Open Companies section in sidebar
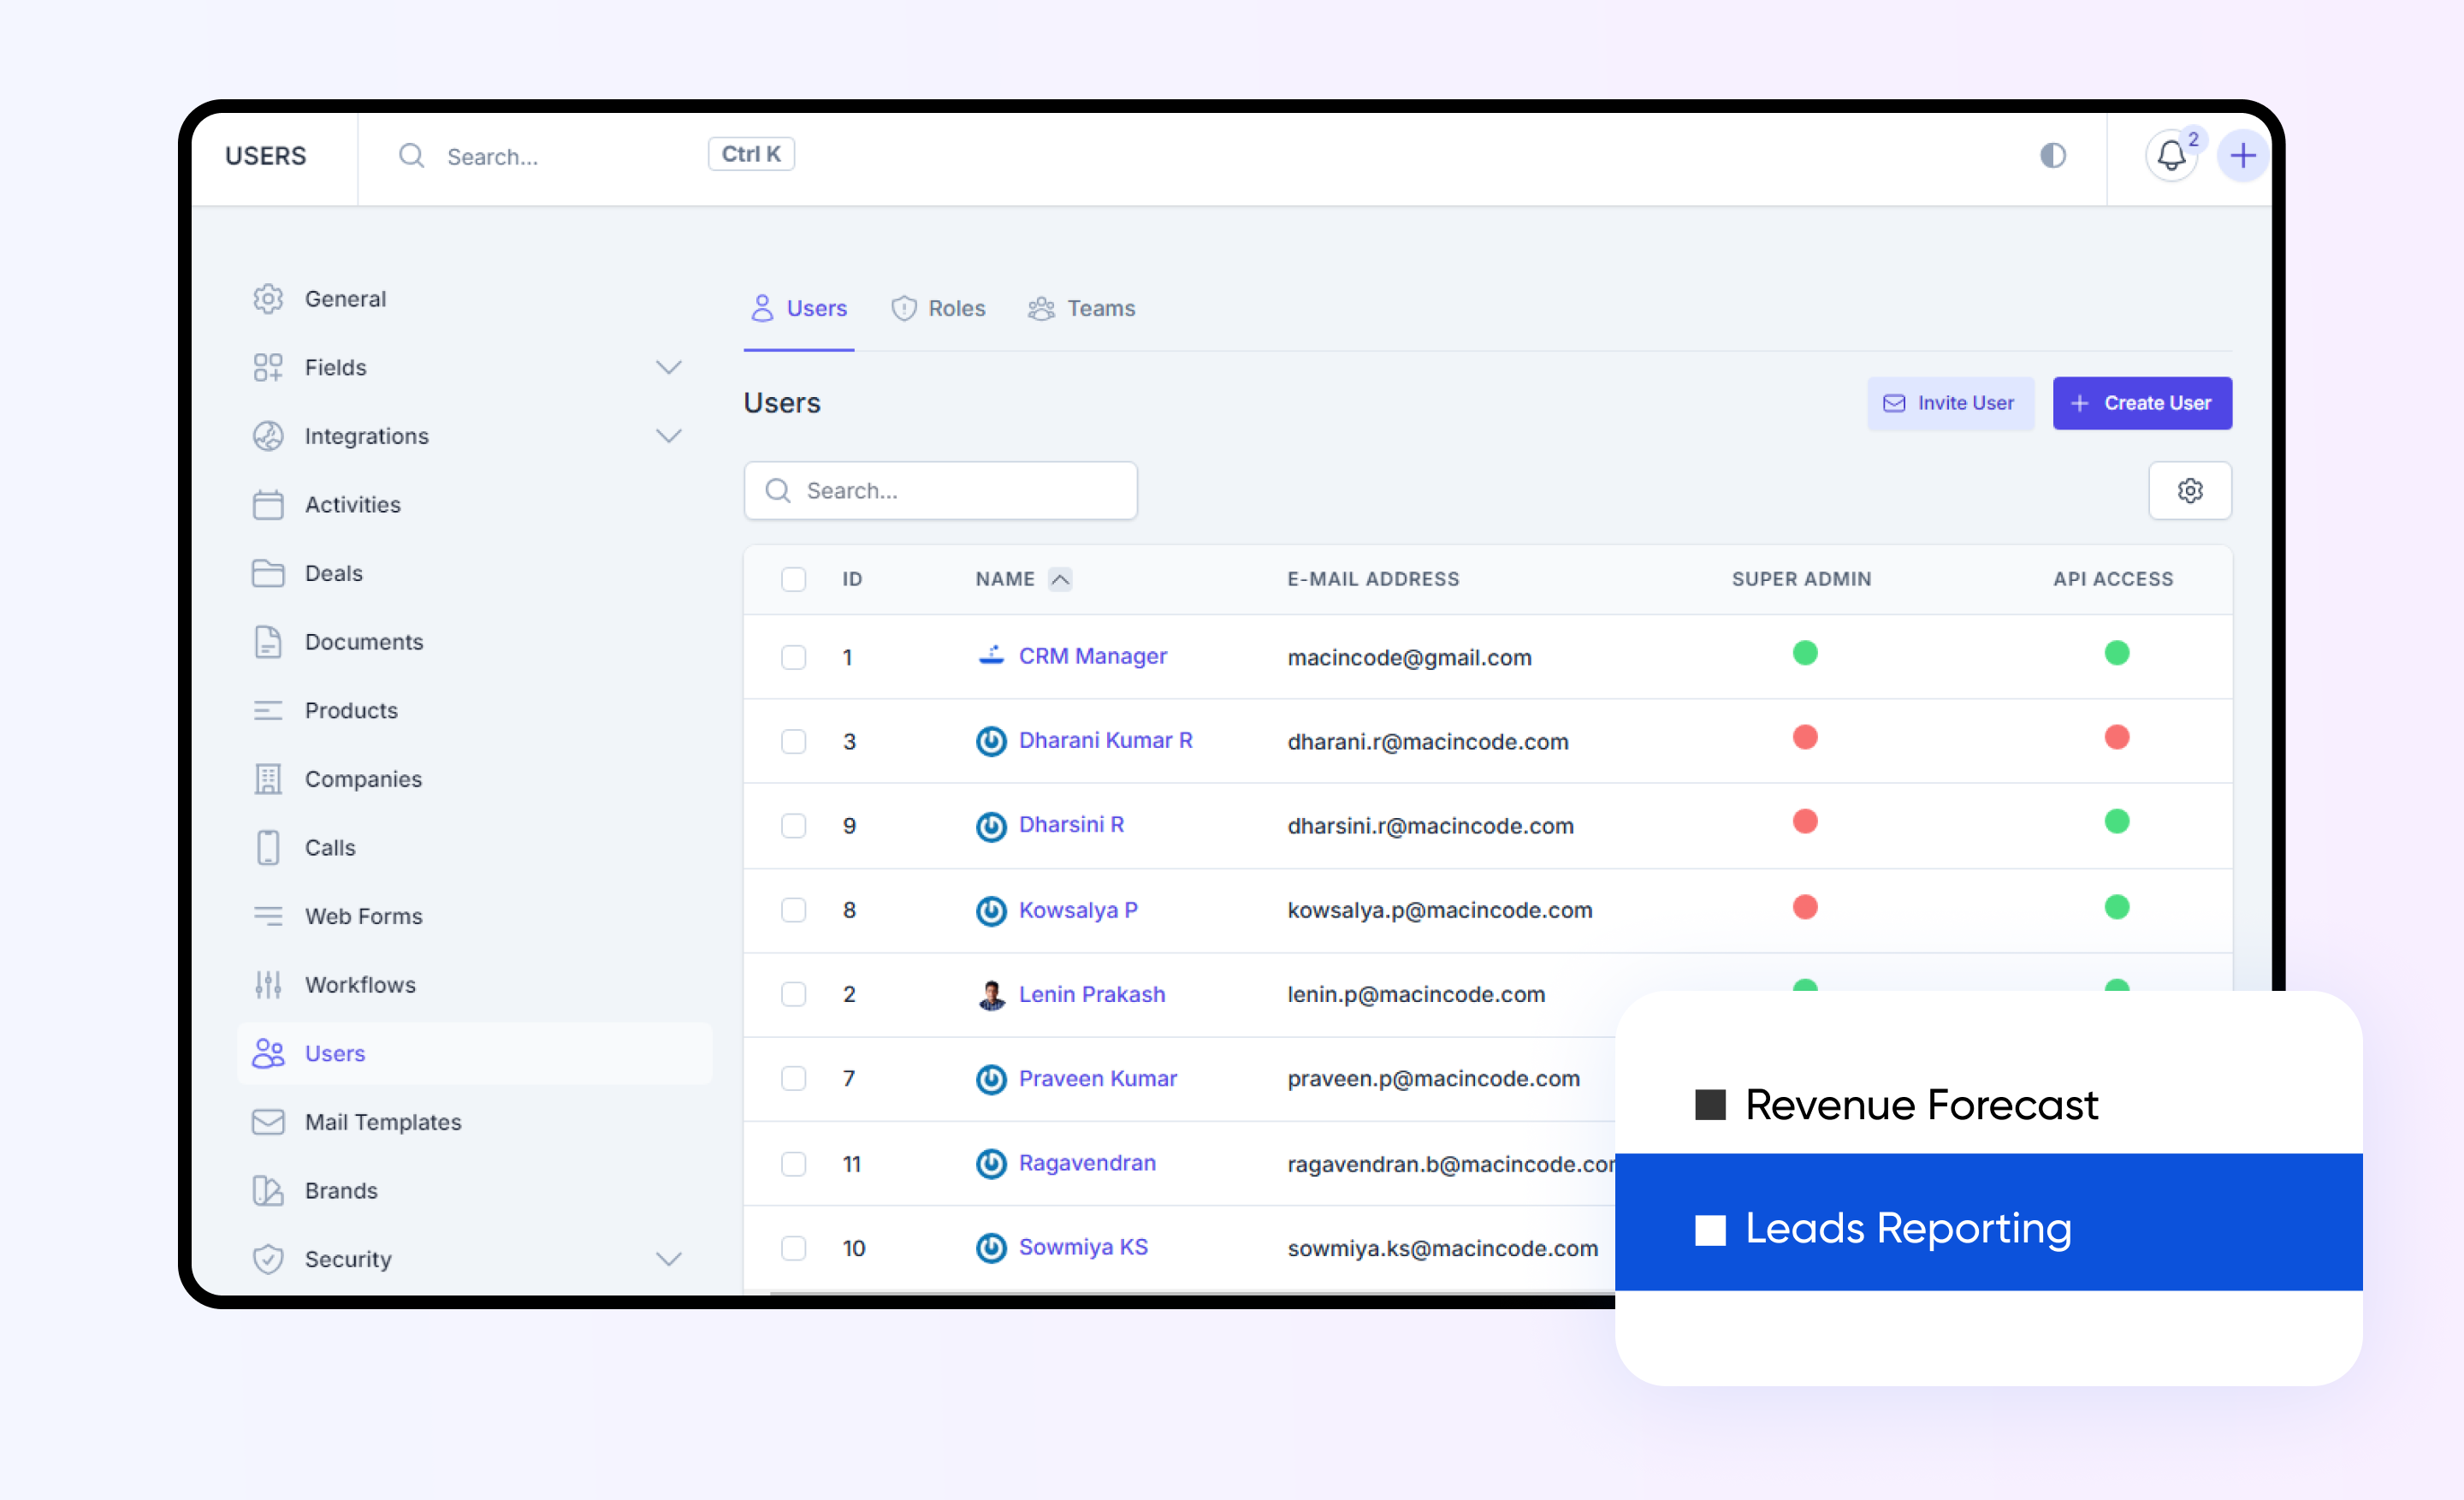 pos(362,779)
